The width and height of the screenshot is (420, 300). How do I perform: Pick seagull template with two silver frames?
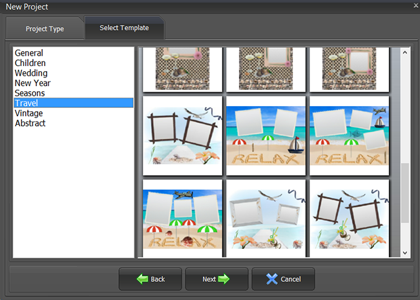pos(266,219)
